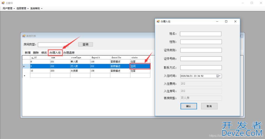
Task: Focus the 房间类型 search field
Action: point(53,45)
